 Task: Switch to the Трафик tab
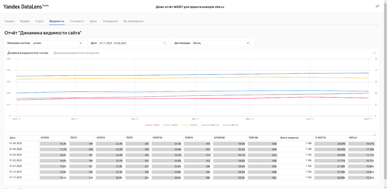coord(25,21)
